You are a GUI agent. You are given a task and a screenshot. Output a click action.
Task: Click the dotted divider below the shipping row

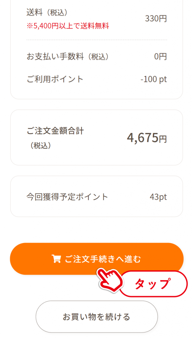pos(97,40)
